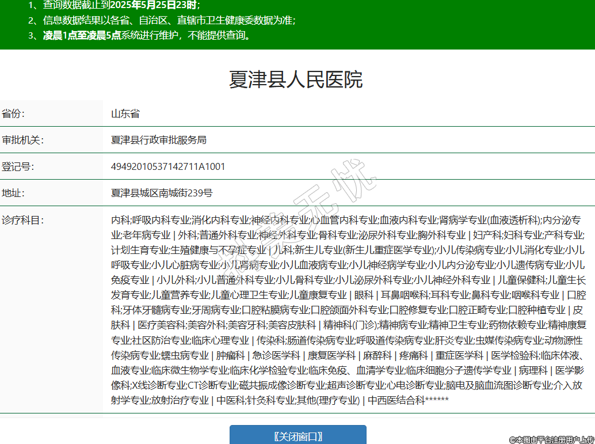Image resolution: width=595 pixels, height=444 pixels.
Task: Click the bold 凌晨1点至凌晨5点 maintenance text
Action: click(81, 35)
